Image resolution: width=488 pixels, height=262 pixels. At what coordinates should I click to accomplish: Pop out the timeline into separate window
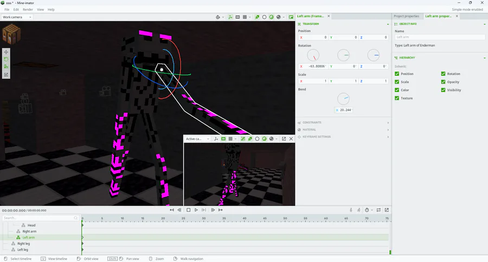click(x=387, y=210)
